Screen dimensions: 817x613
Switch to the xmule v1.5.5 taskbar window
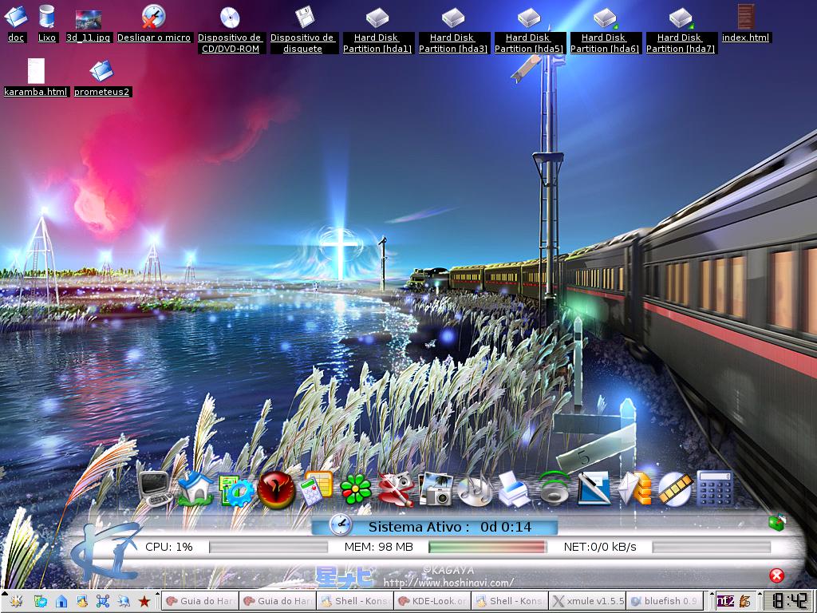tap(586, 601)
